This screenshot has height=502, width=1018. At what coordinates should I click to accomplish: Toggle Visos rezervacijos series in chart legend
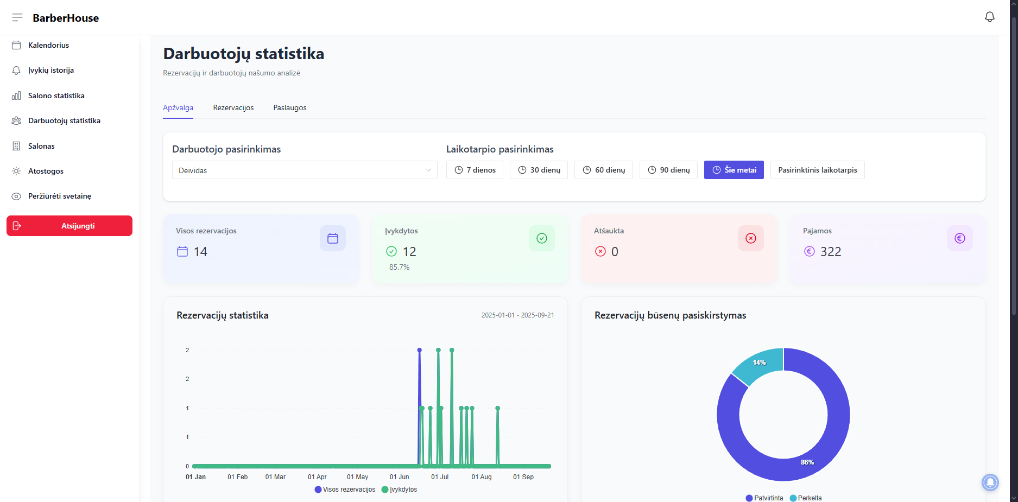point(345,490)
